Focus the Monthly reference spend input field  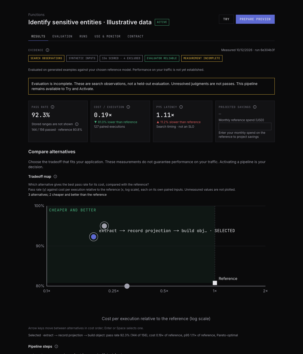point(245,126)
